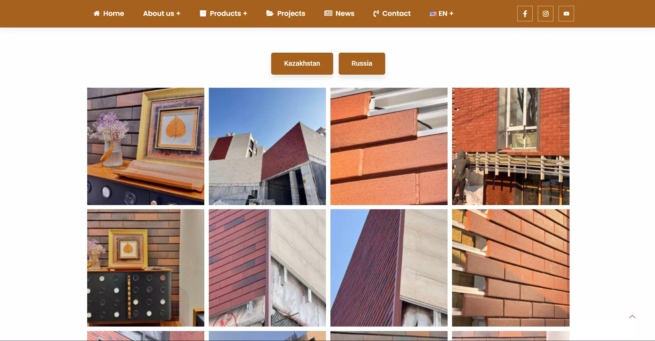
Task: Expand the About us dropdown menu
Action: pyautogui.click(x=162, y=13)
